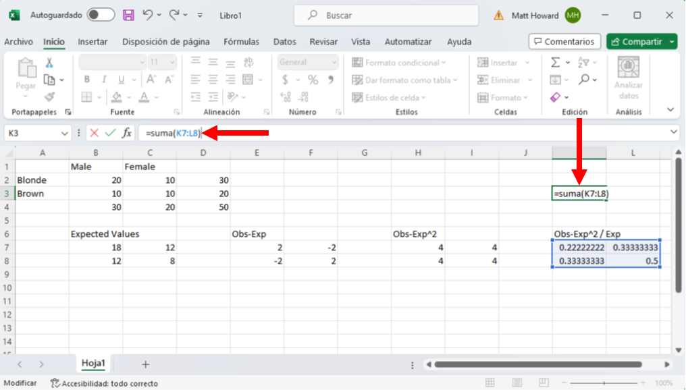Click the Undo arrow icon
This screenshot has width=686, height=390.
(x=148, y=14)
